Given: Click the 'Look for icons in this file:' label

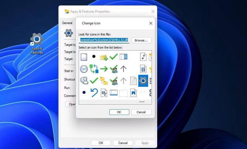Looking at the screenshot, I should tap(94, 34).
